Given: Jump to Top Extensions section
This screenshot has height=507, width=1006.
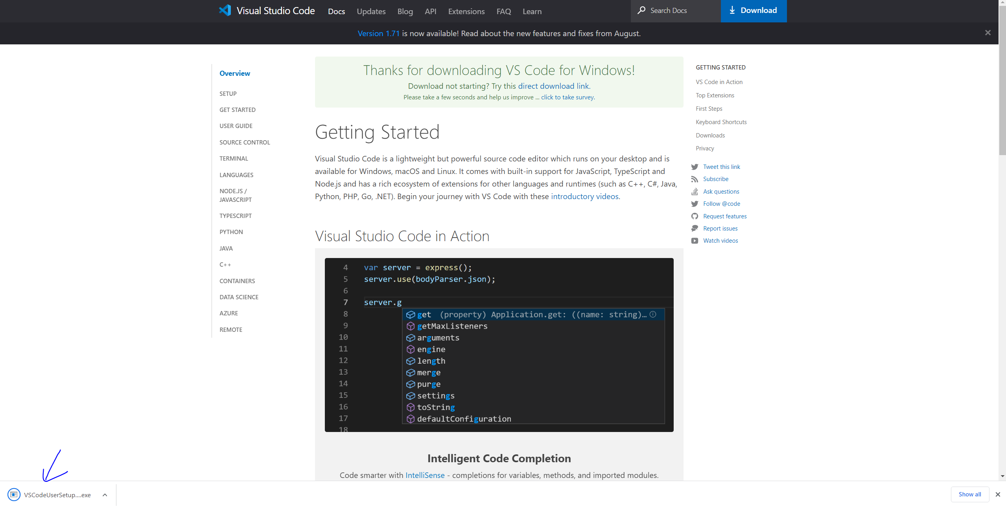Looking at the screenshot, I should [x=715, y=95].
